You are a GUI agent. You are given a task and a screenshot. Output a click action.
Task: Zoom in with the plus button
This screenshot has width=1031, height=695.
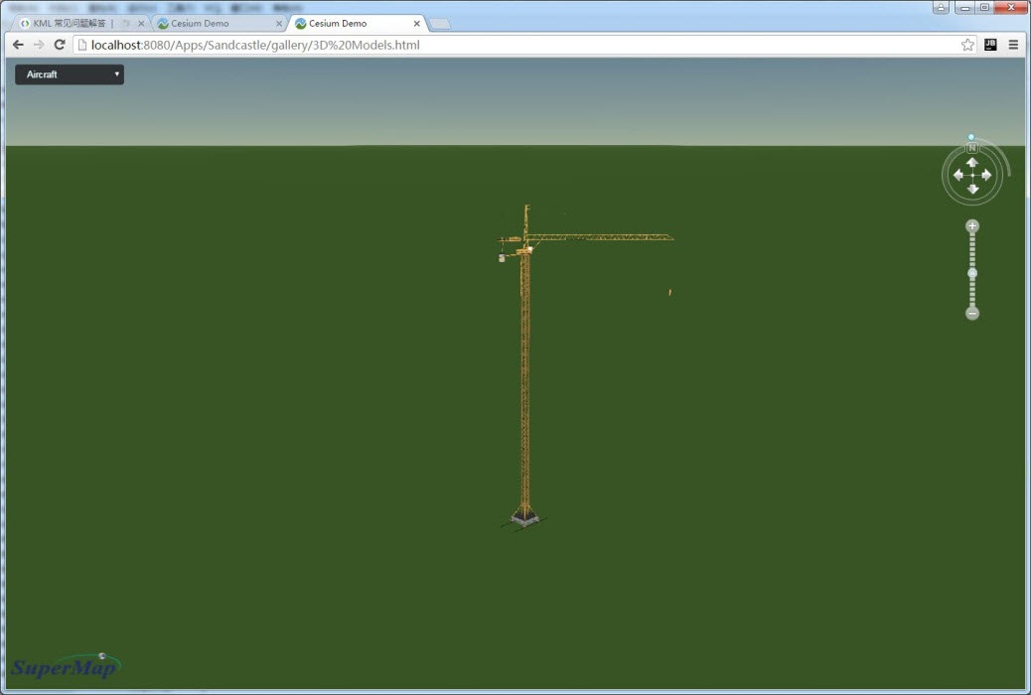click(x=972, y=226)
